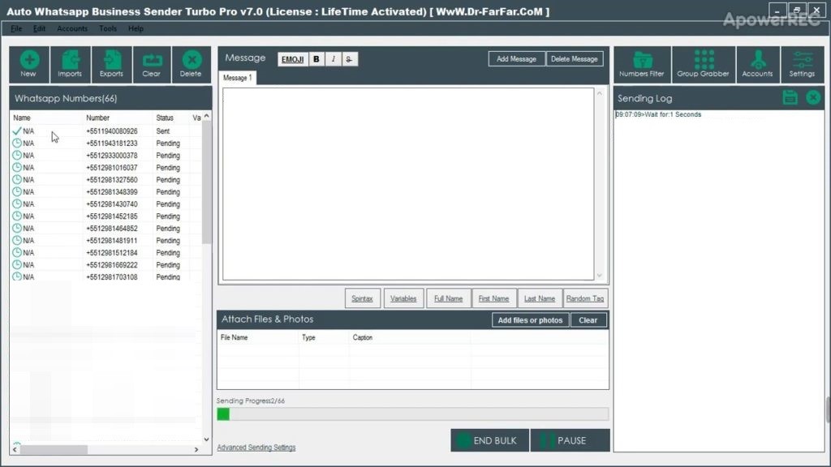Open the Help menu
Viewport: 831px width, 467px height.
136,28
